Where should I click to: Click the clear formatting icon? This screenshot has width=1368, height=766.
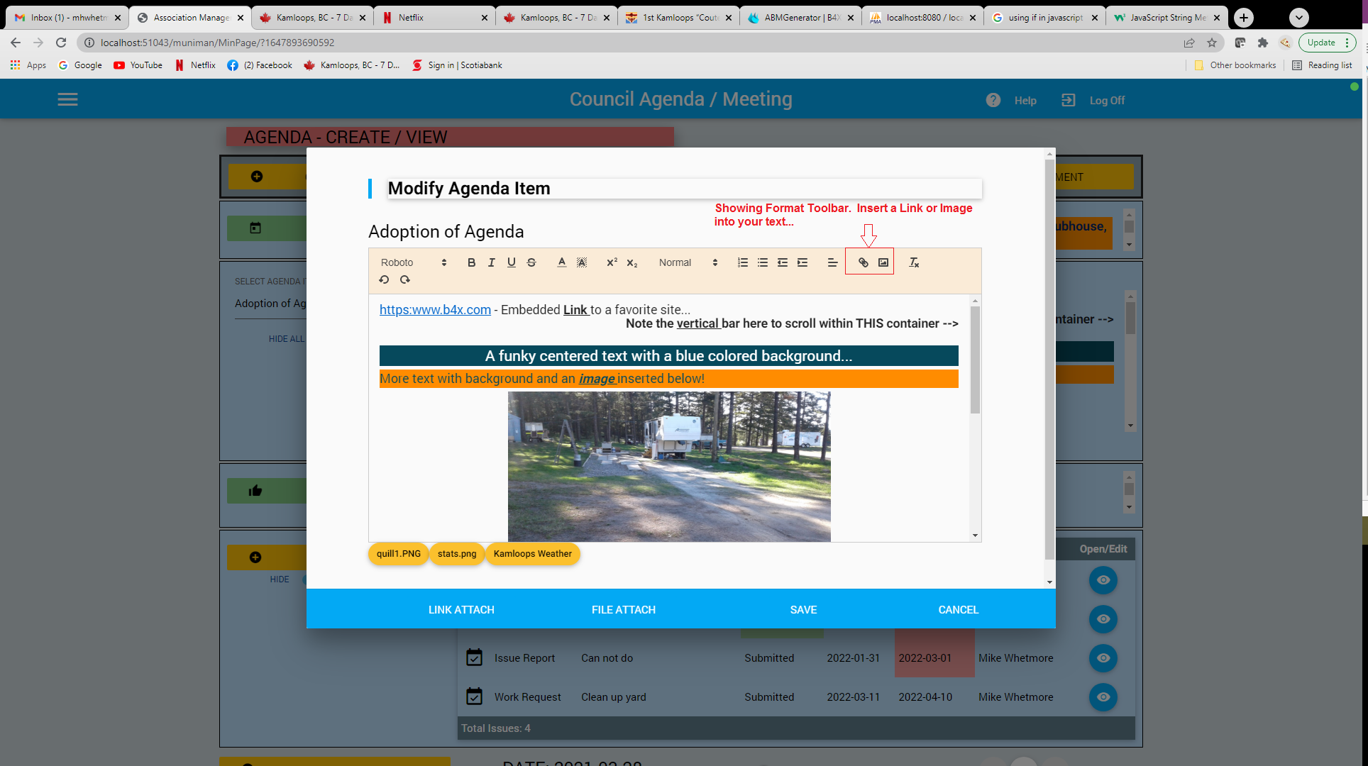(914, 262)
